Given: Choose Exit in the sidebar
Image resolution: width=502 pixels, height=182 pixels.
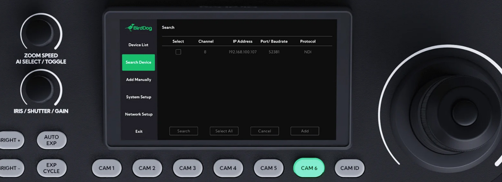Looking at the screenshot, I should click(139, 132).
